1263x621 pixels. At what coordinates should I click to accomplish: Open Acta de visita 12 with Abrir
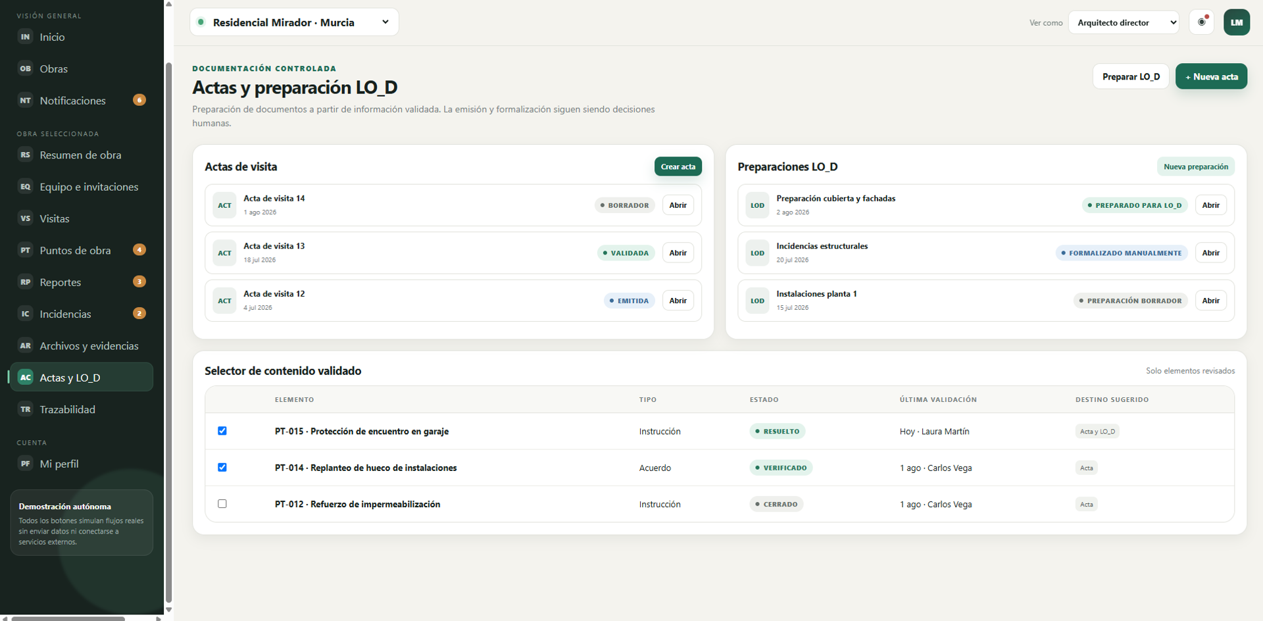678,301
